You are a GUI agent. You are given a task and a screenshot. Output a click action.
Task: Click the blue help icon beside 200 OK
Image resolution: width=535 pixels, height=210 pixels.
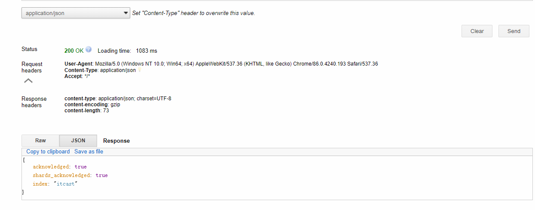(89, 49)
